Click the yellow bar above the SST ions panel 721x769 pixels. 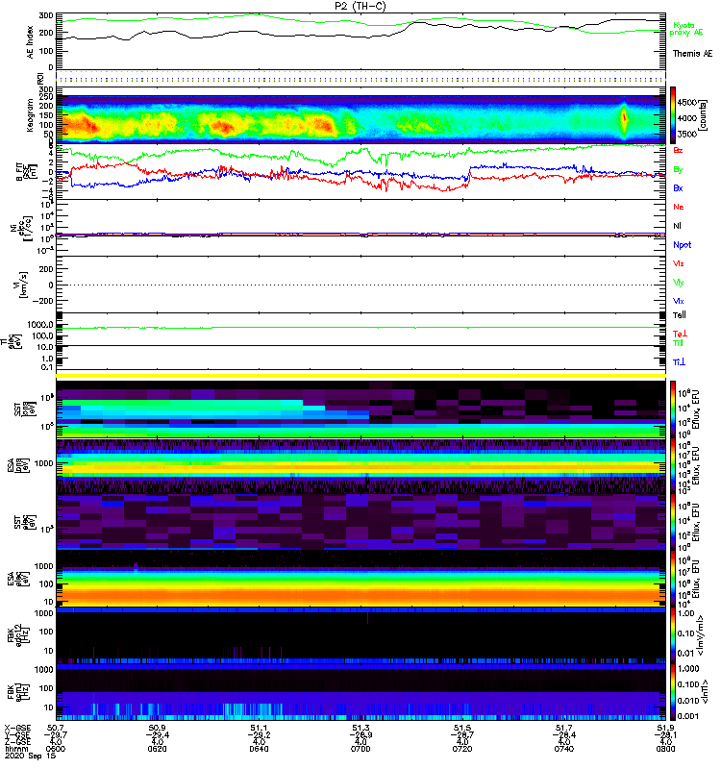[360, 376]
